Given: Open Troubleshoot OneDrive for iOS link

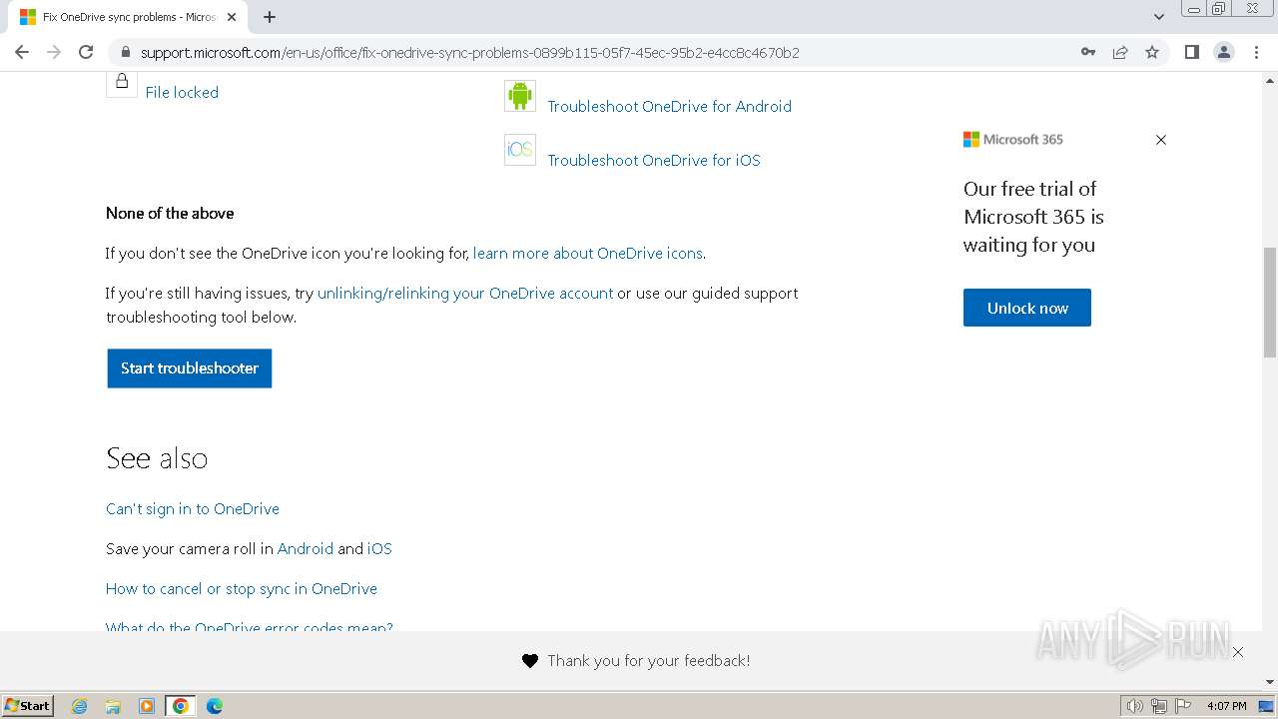Looking at the screenshot, I should click(x=654, y=160).
